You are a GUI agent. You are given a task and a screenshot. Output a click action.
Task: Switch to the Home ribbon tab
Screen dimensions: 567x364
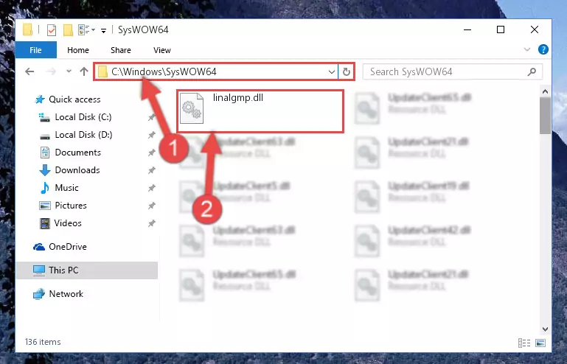(78, 50)
